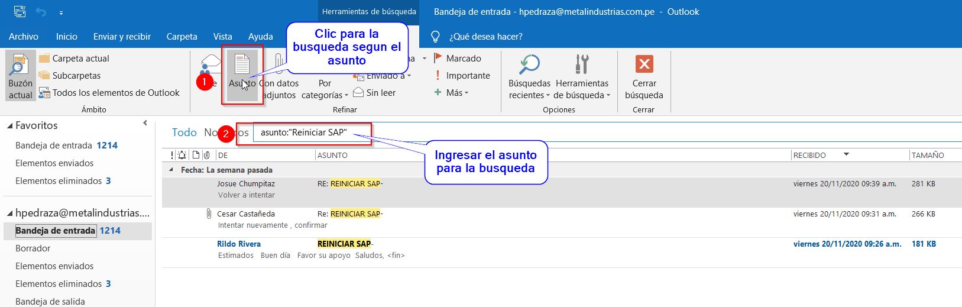962x307 pixels.
Task: Select the Buzón actual search scope
Action: coord(21,76)
